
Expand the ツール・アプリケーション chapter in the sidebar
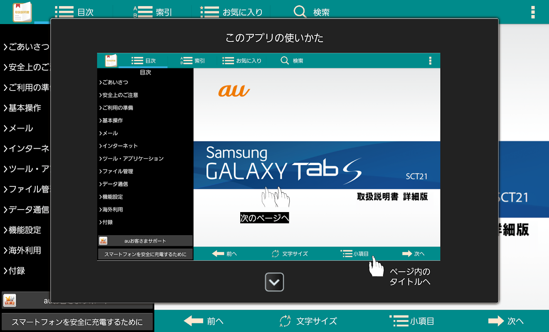(x=26, y=169)
